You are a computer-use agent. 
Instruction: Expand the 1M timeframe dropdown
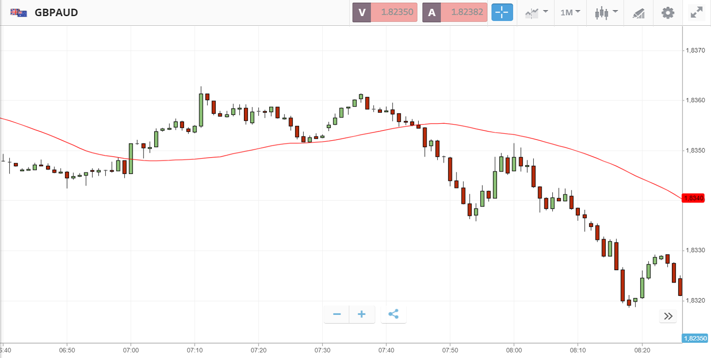click(570, 12)
